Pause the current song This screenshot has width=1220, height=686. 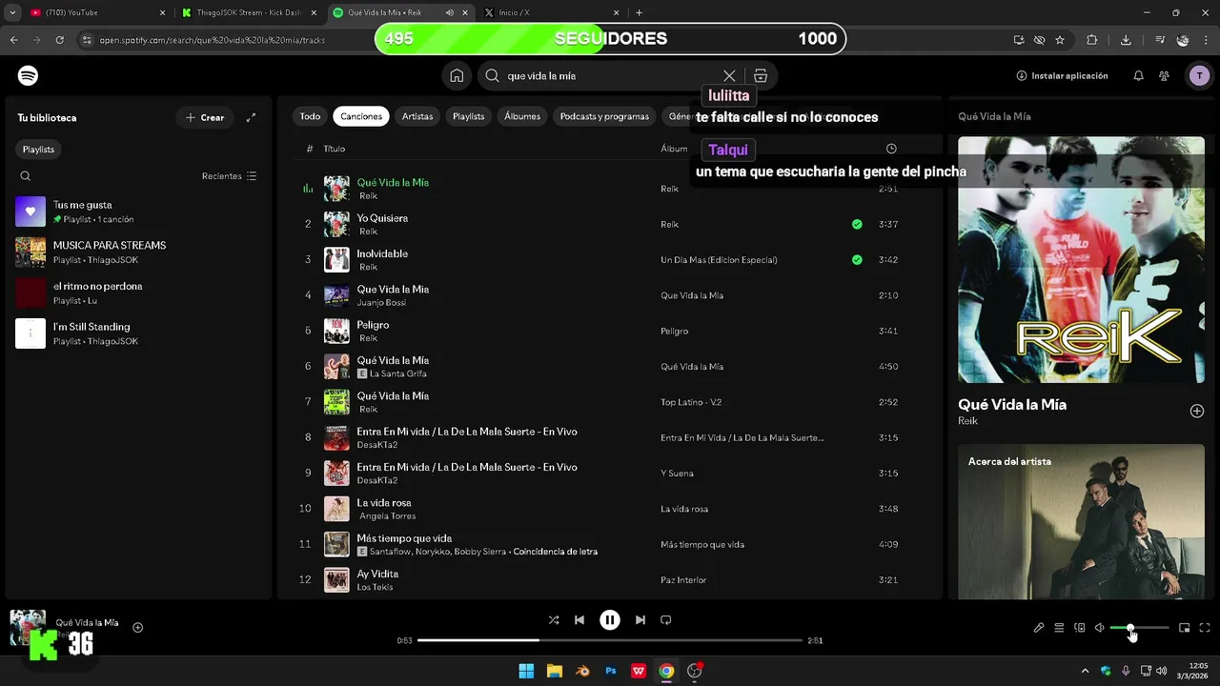tap(610, 619)
